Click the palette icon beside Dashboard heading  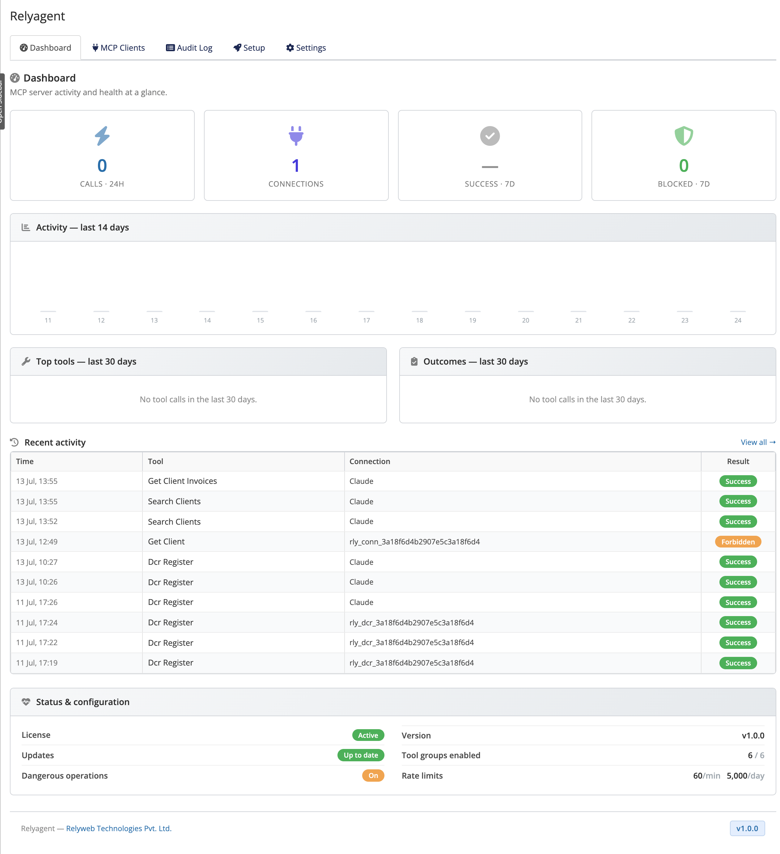[x=15, y=78]
